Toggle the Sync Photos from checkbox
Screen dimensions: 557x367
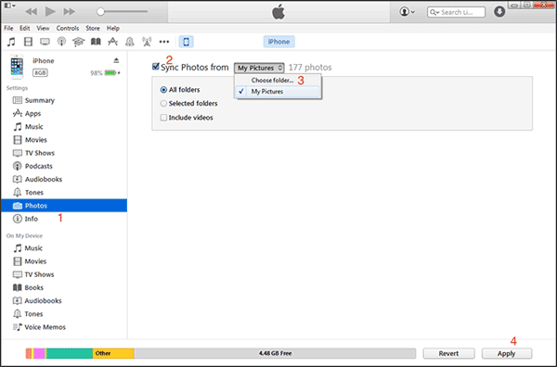155,67
